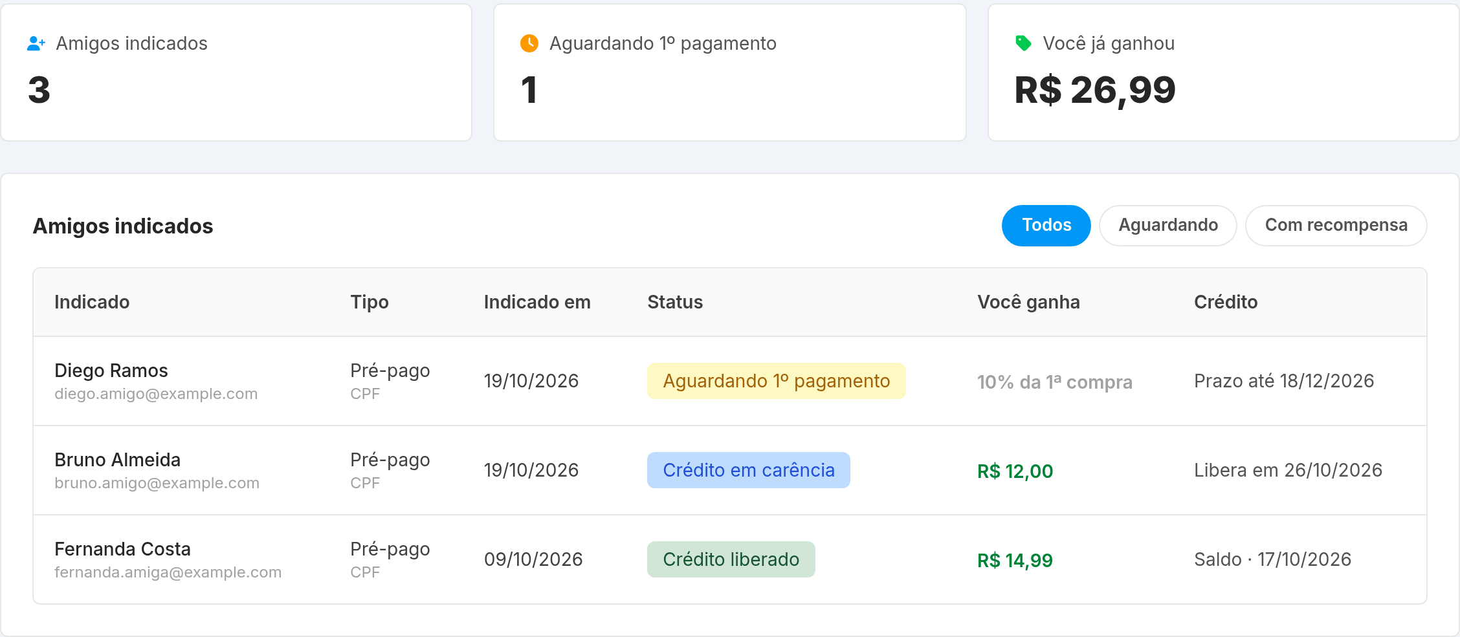Filter by Aguardando
The image size is (1460, 637).
click(1168, 225)
